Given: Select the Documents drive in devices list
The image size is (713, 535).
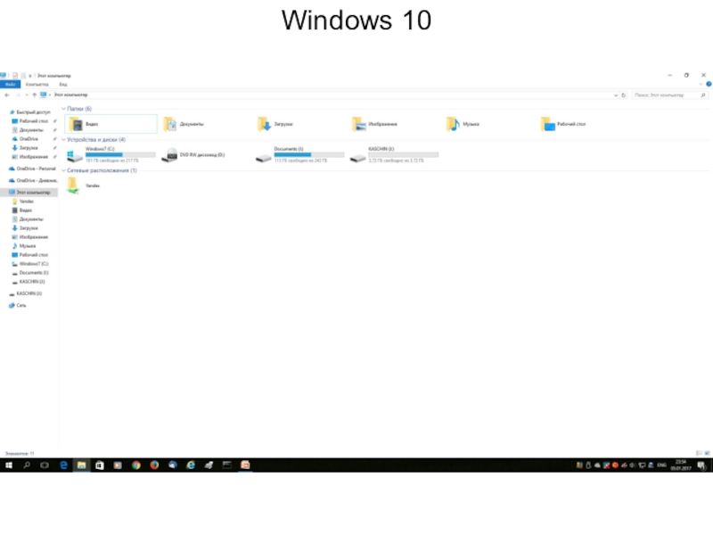Looking at the screenshot, I should 299,154.
